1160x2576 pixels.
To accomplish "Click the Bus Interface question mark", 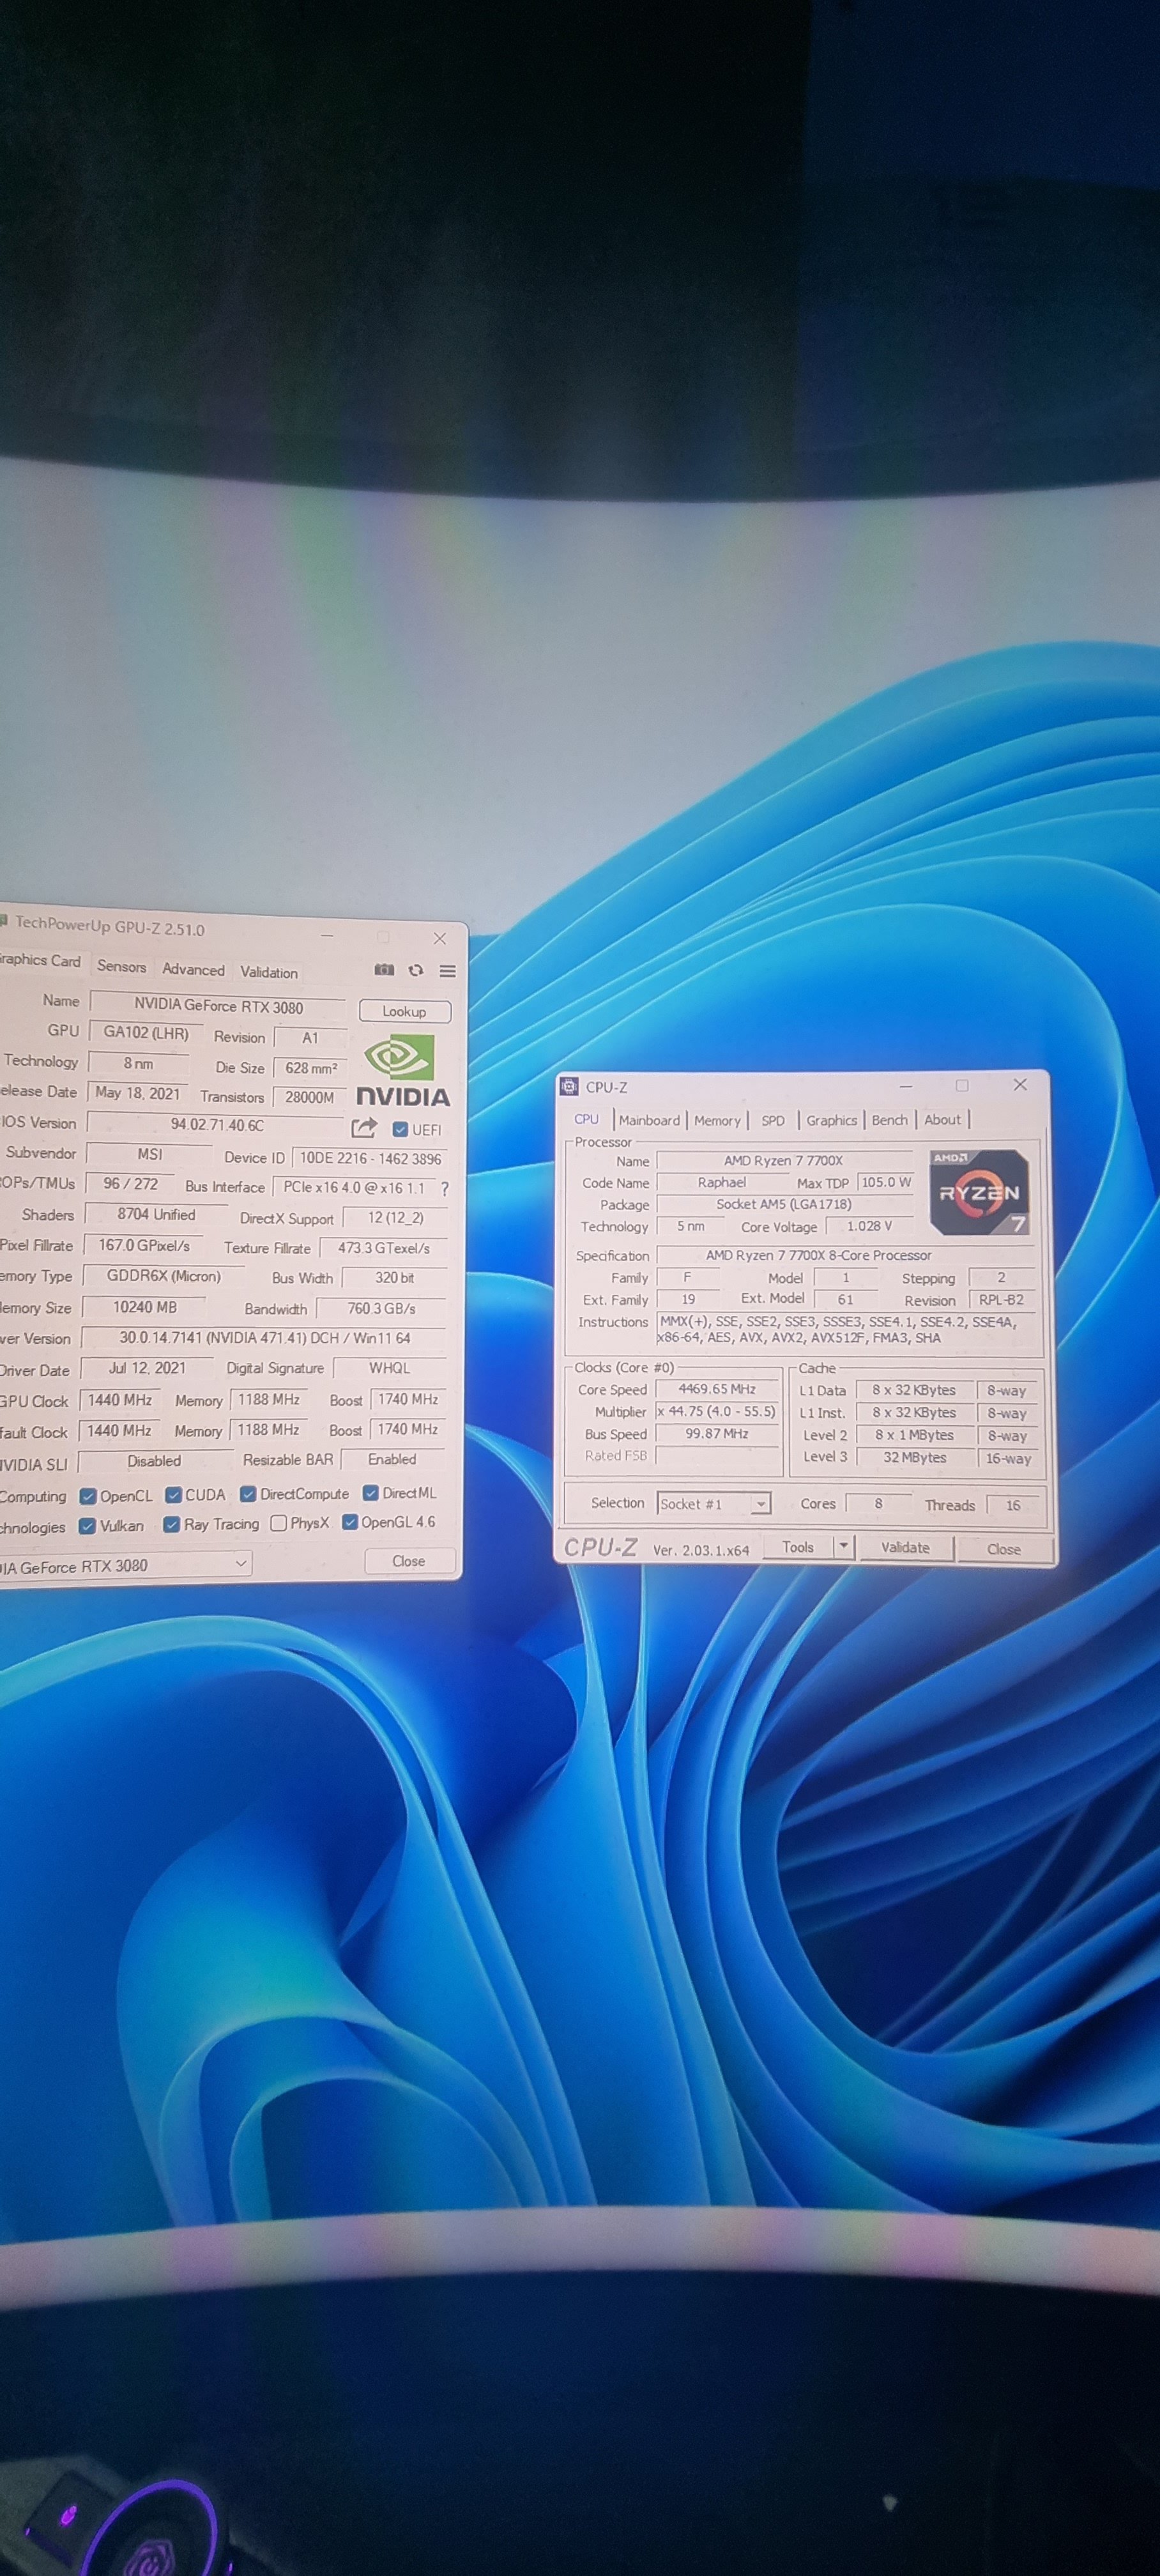I will (445, 1189).
